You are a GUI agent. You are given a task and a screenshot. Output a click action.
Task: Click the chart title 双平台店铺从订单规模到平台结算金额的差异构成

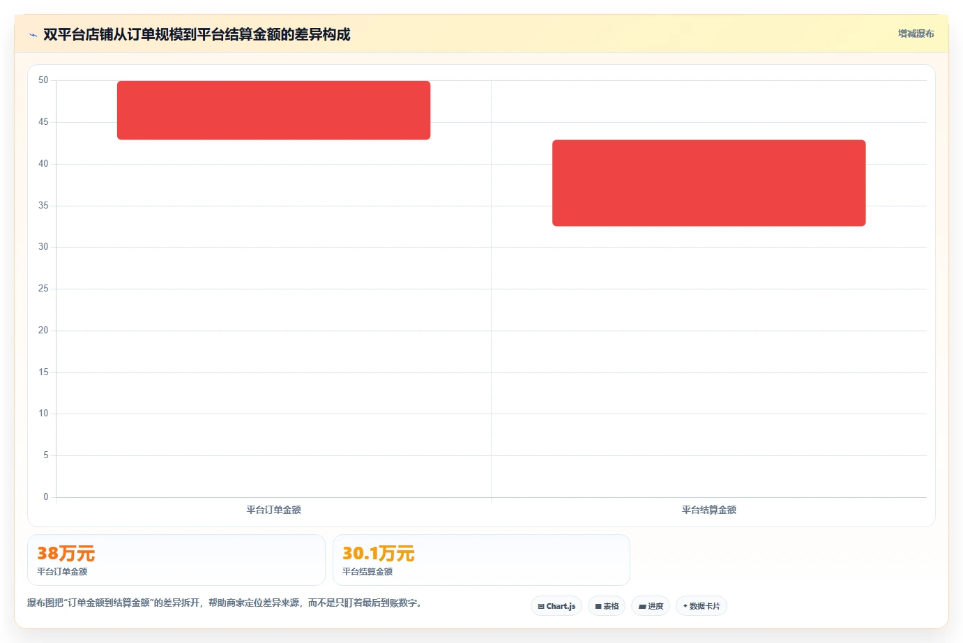point(197,34)
